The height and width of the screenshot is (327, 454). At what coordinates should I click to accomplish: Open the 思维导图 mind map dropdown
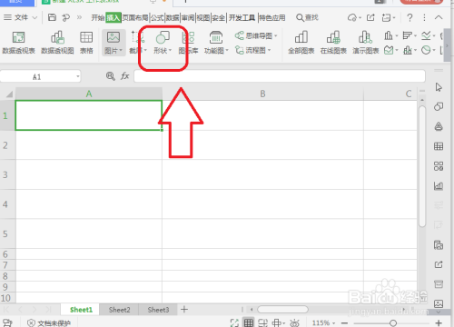point(256,35)
